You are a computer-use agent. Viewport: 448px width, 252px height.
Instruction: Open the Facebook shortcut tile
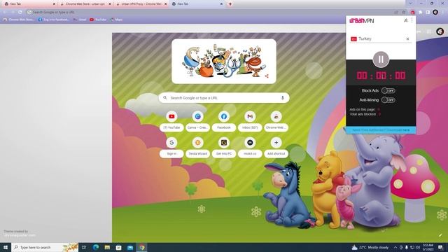[224, 121]
